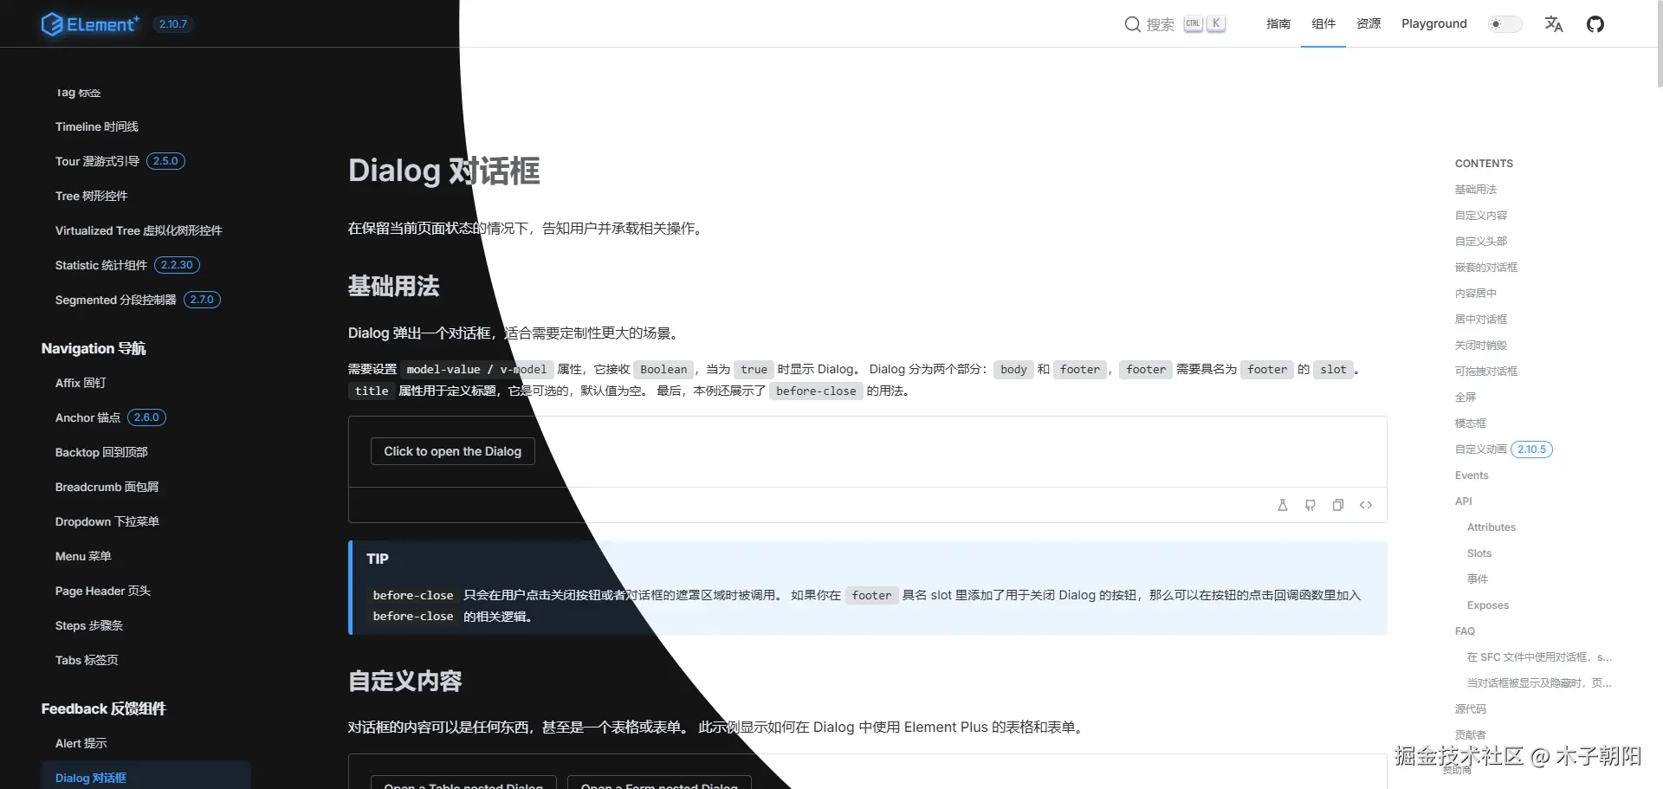Open Tabs 标签页 in sidebar

(x=87, y=660)
